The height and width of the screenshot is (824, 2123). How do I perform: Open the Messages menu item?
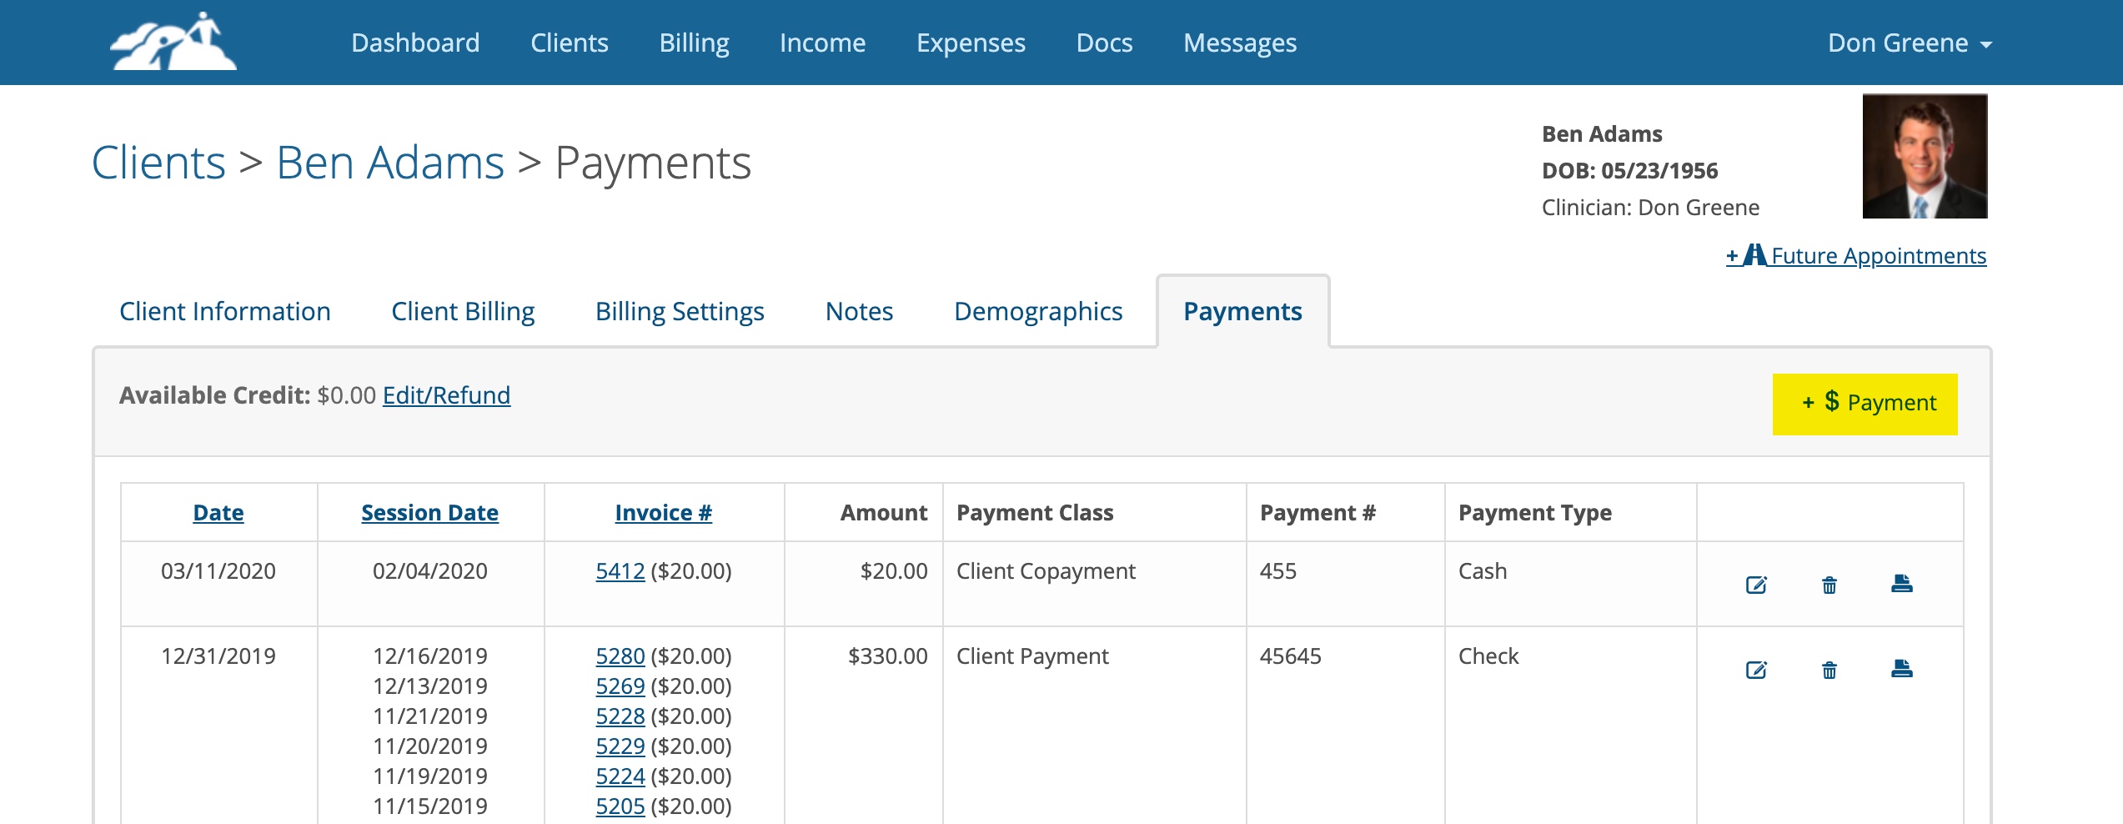point(1240,43)
